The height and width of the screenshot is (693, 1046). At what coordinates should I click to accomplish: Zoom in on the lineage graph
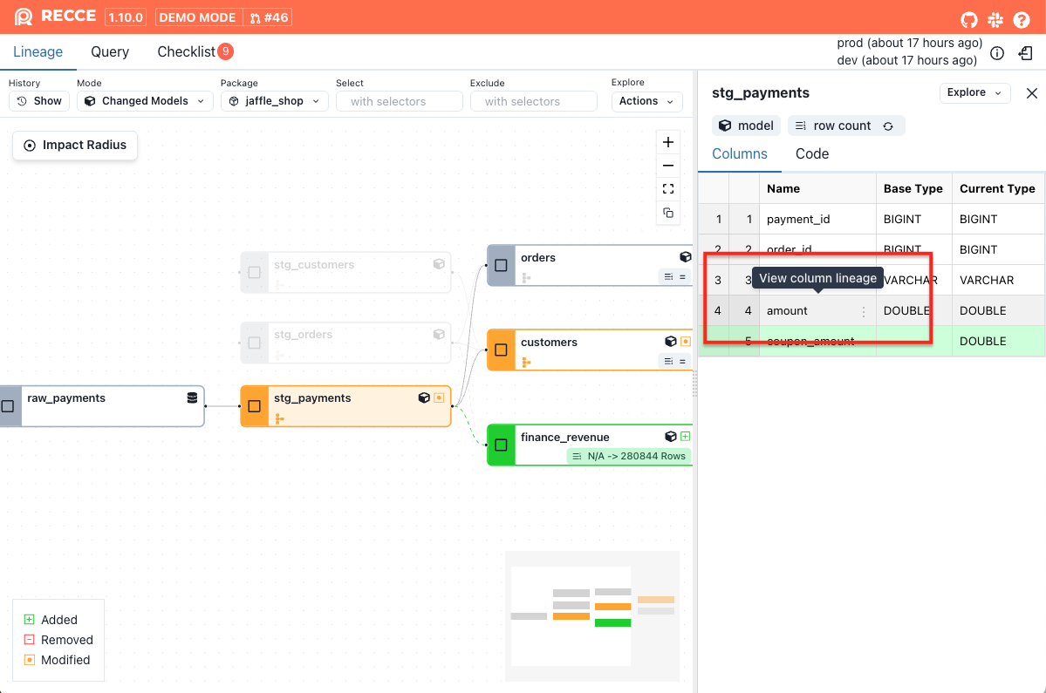668,142
